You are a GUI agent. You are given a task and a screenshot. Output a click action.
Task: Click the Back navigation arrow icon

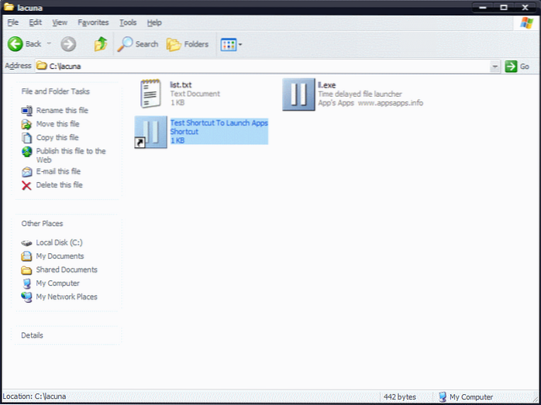[16, 44]
